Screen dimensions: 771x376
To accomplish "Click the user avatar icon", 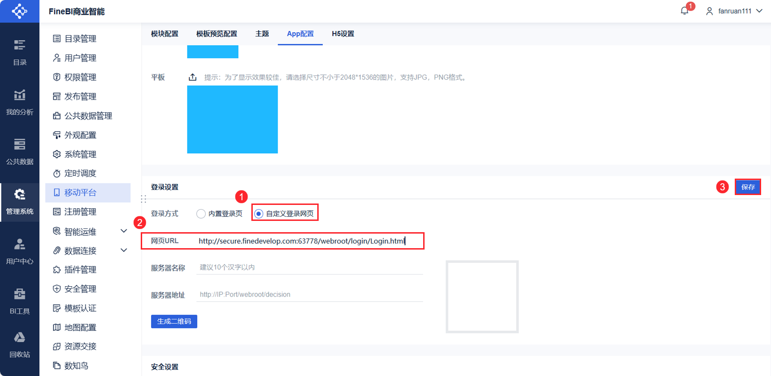I will pyautogui.click(x=709, y=11).
